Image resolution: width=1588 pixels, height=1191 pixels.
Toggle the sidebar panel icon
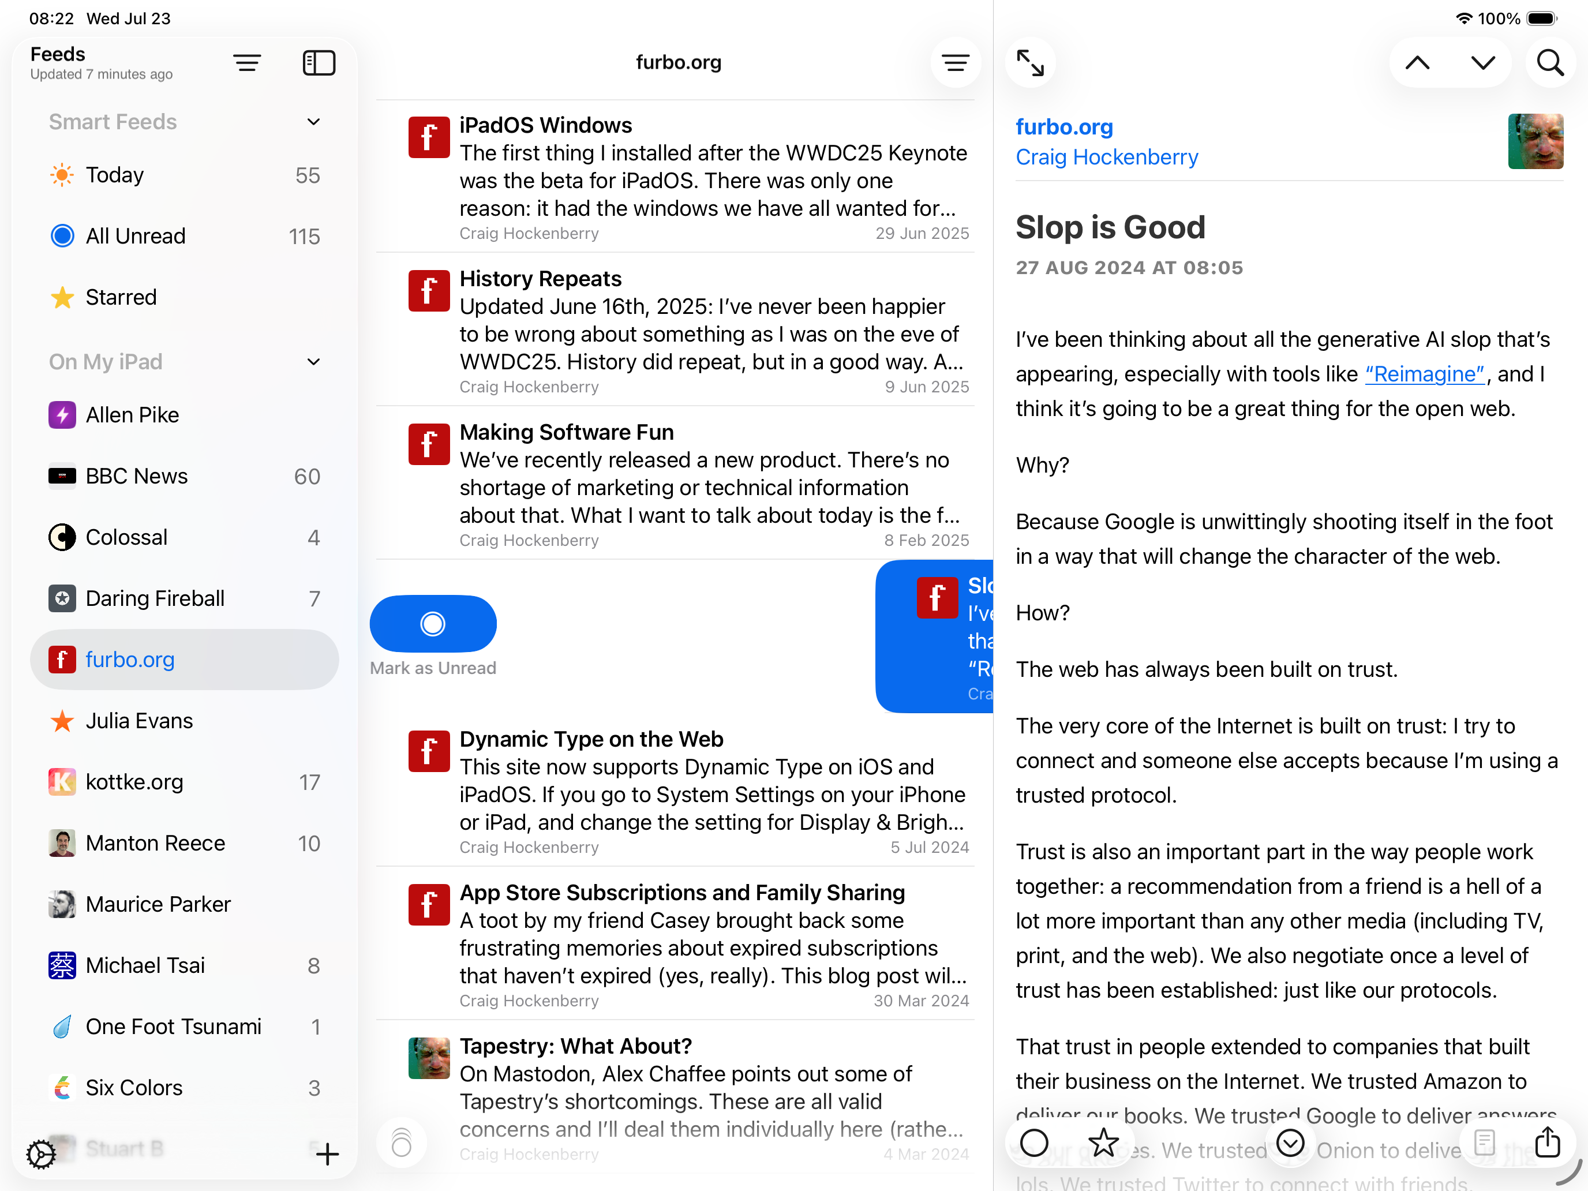point(319,63)
